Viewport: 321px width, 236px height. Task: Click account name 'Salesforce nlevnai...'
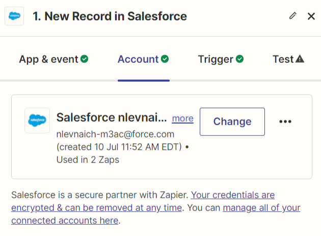(112, 117)
